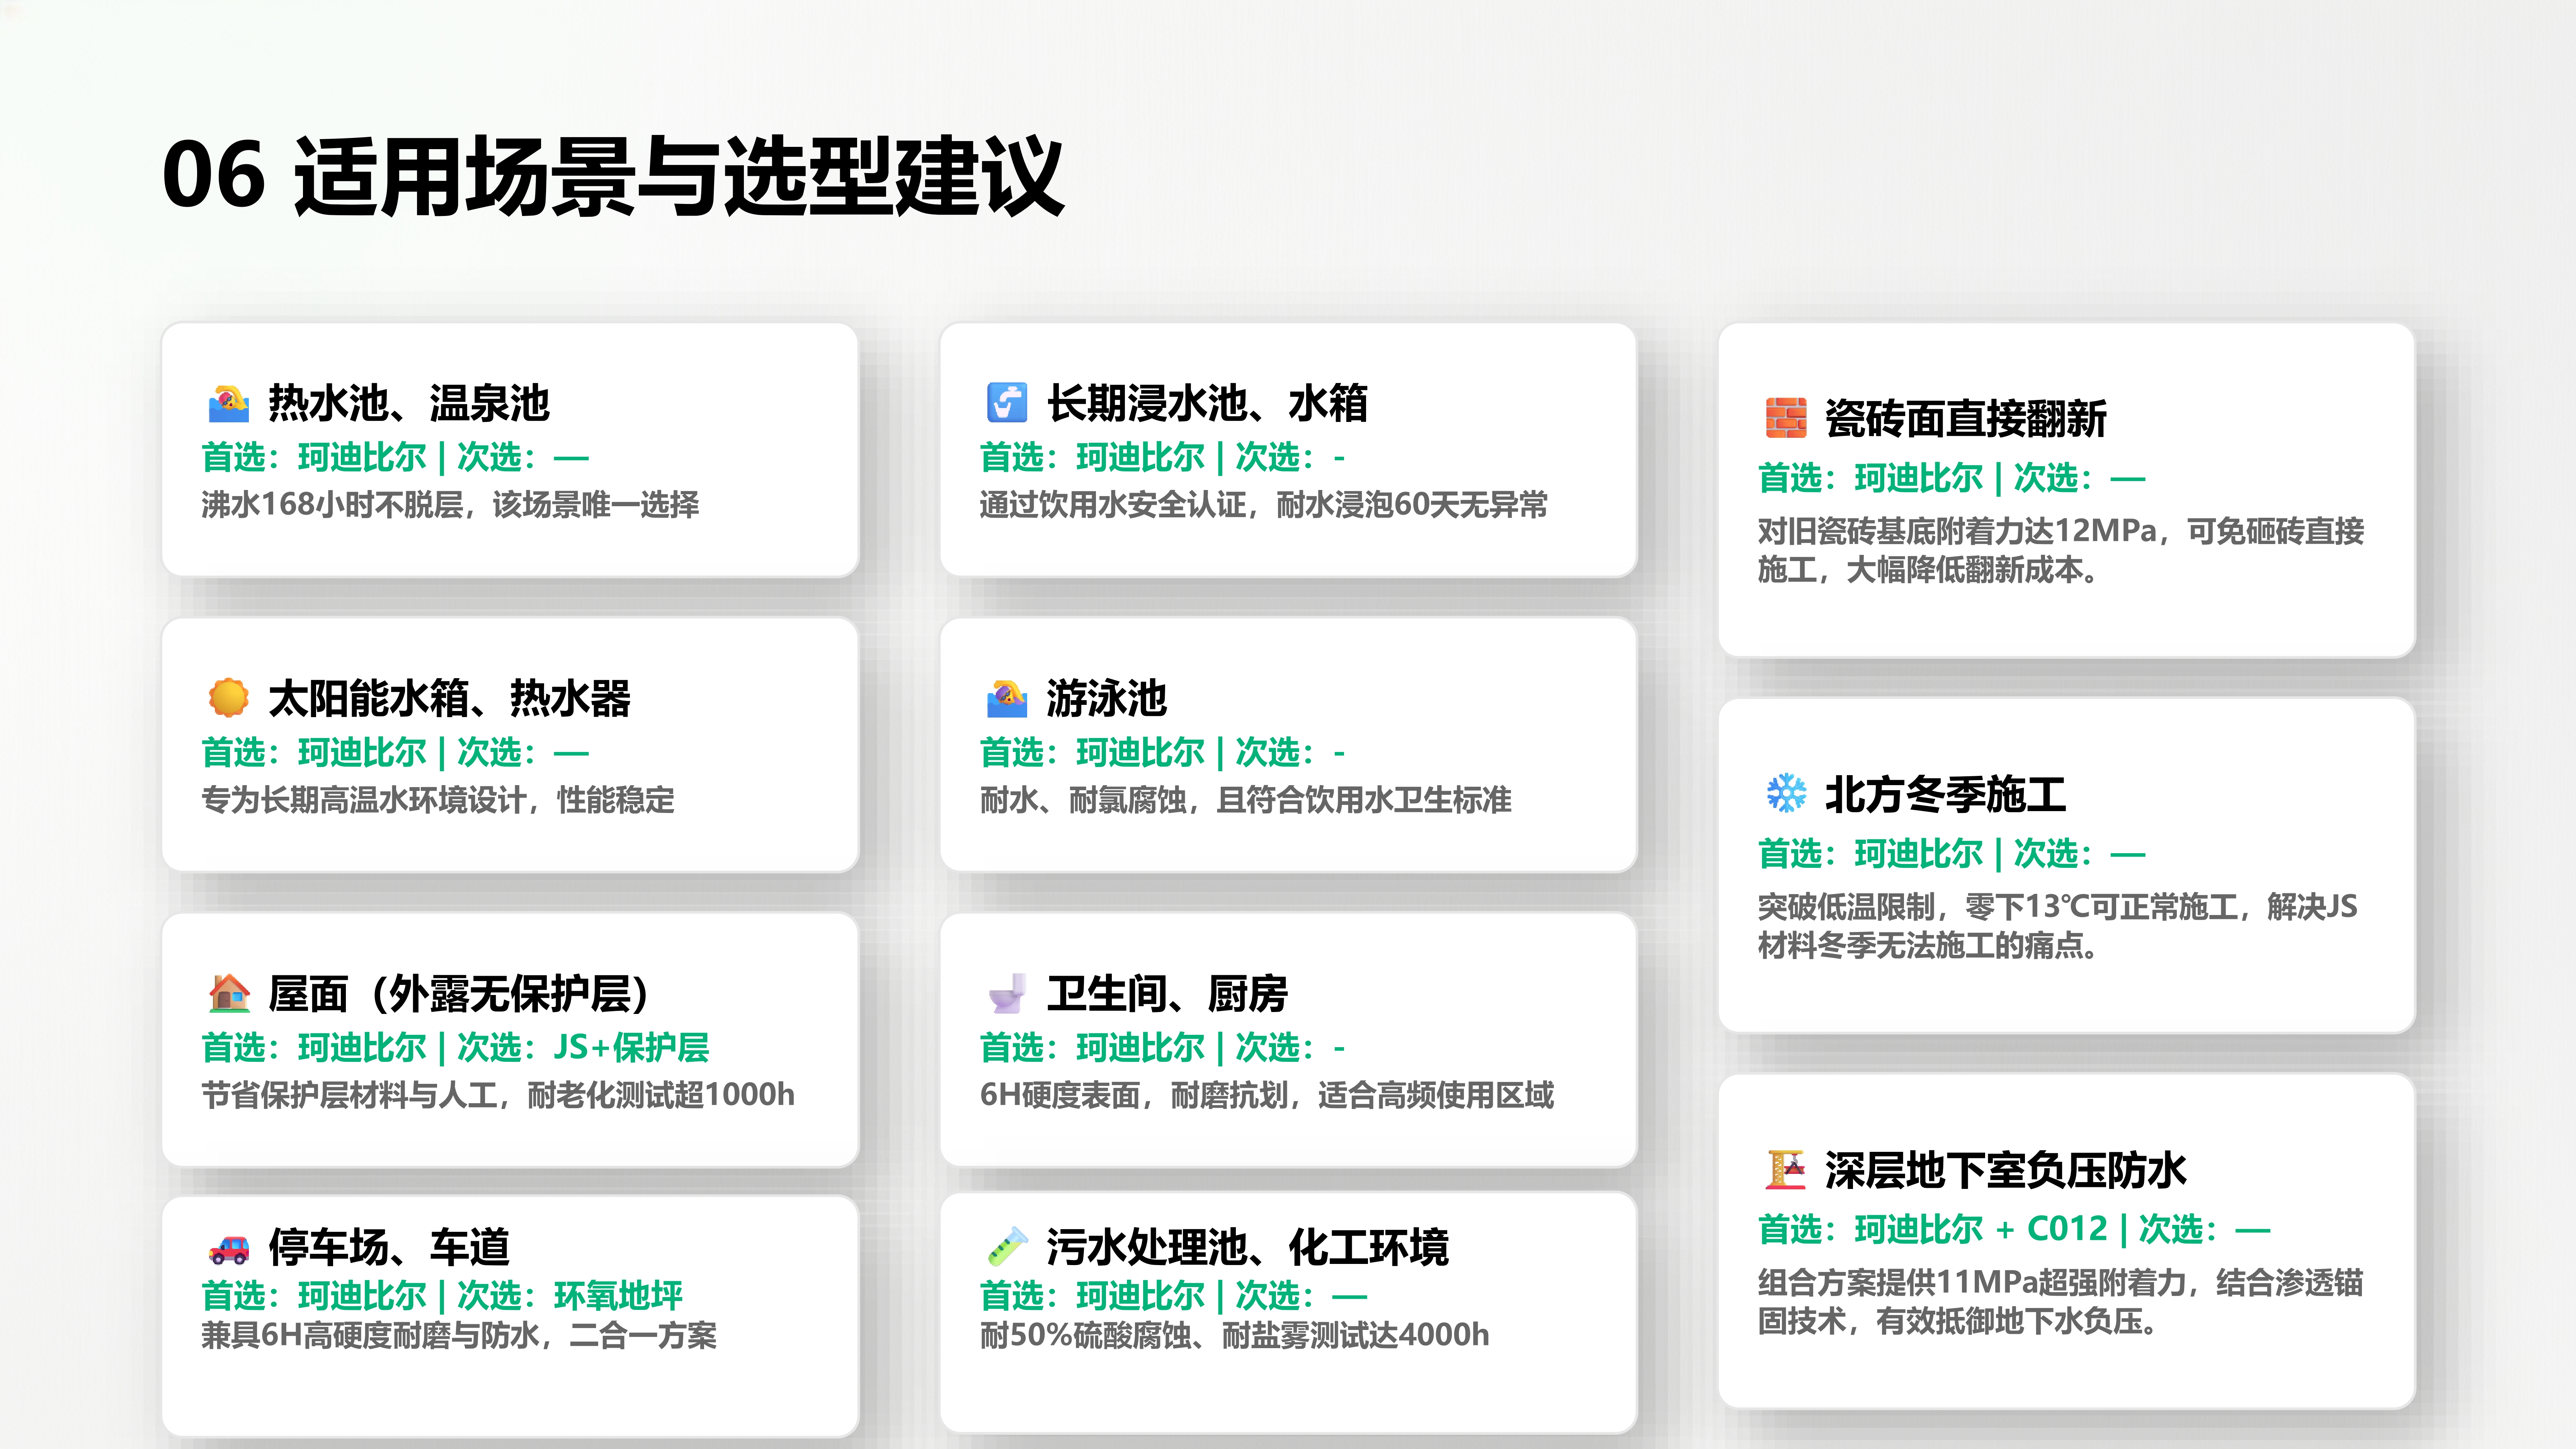The image size is (2576, 1449).
Task: Click the green recommendation line under 热水池、温泉池
Action: click(x=395, y=457)
